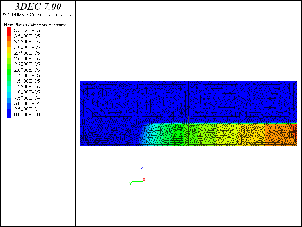Viewport: 302px width, 227px height.
Task: Click the red X axis label
Action: click(144, 179)
